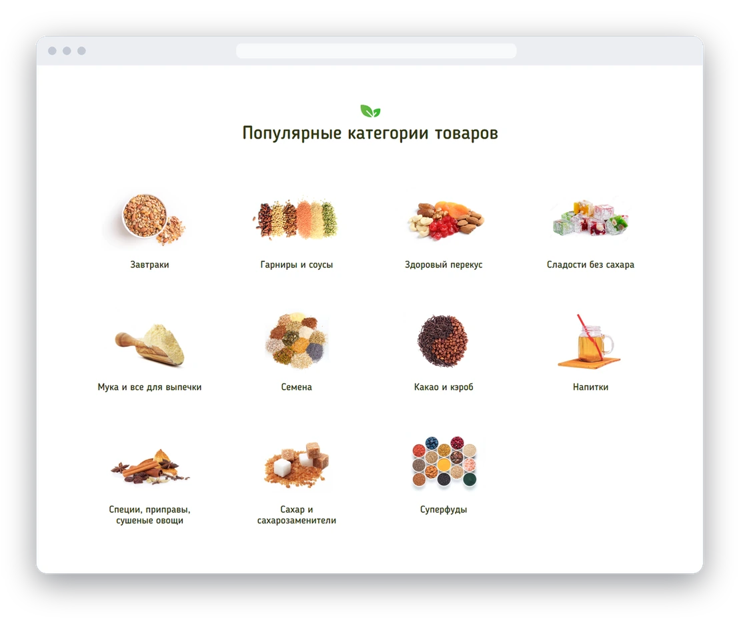
Task: Click the Сладости без сахара link
Action: [x=590, y=265]
